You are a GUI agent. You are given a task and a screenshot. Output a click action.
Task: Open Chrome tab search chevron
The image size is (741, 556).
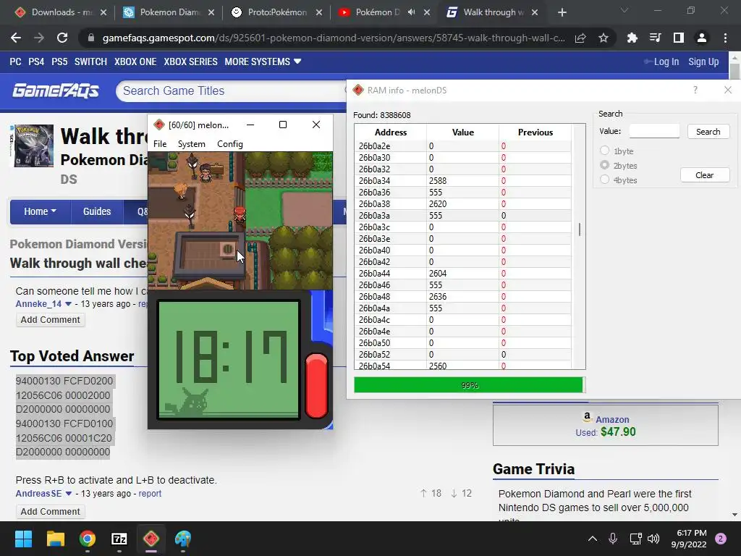624,10
